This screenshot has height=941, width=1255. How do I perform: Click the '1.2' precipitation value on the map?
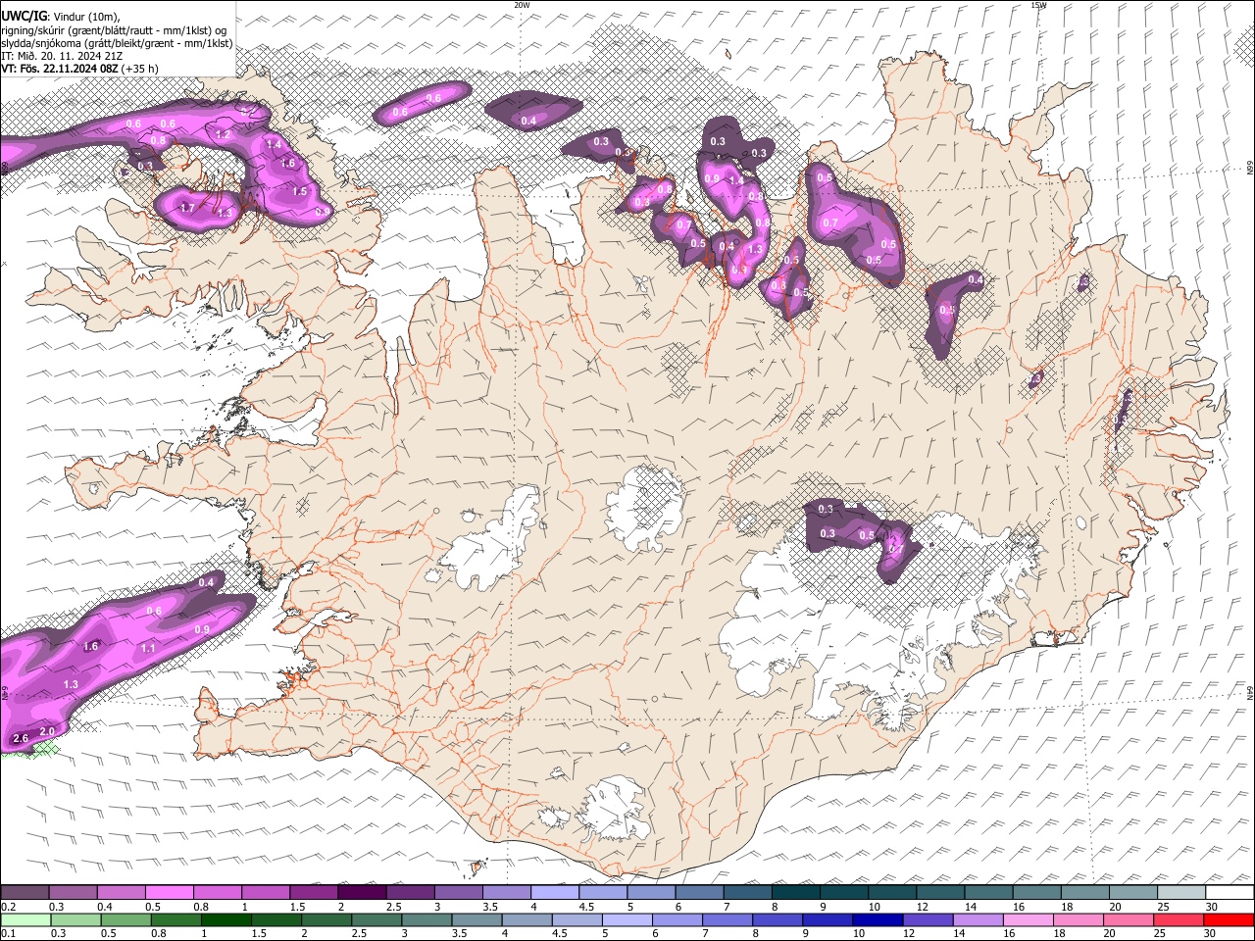pos(223,135)
